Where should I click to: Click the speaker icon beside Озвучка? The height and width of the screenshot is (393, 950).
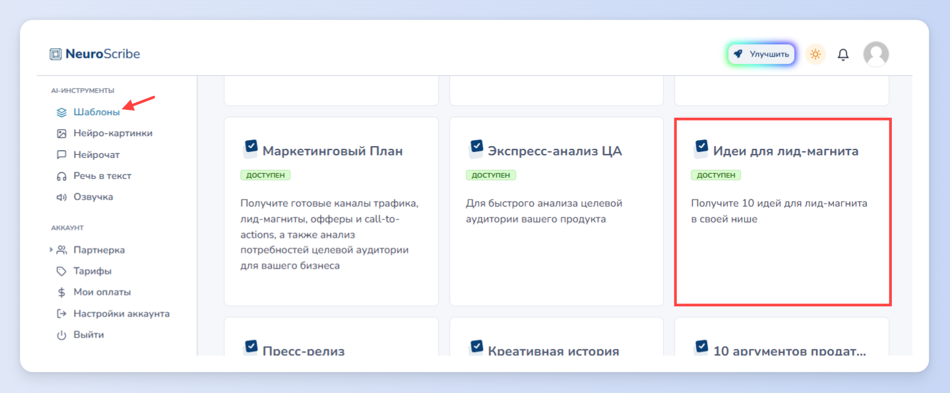pyautogui.click(x=61, y=197)
